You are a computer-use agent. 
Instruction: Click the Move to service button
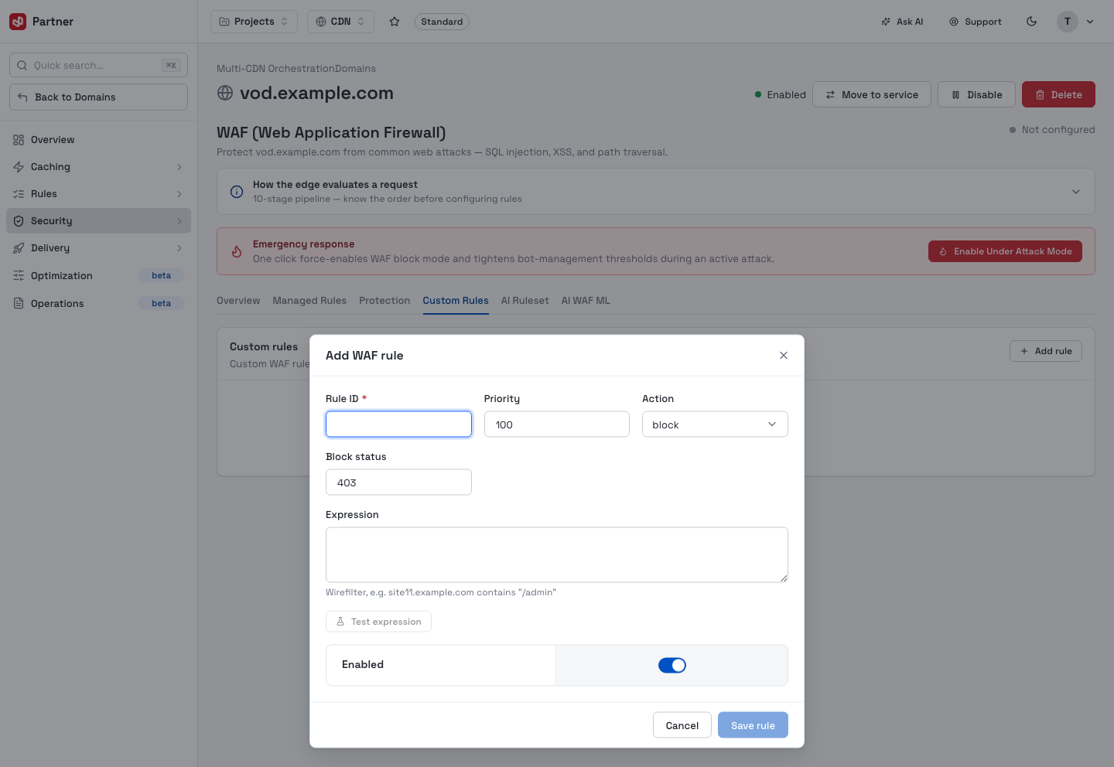872,94
